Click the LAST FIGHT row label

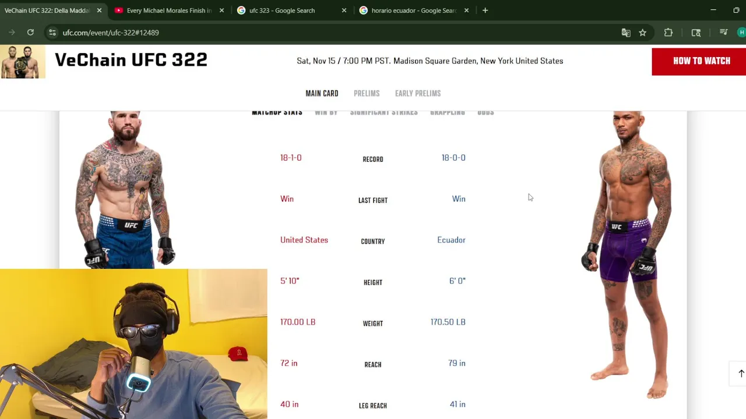click(x=373, y=200)
